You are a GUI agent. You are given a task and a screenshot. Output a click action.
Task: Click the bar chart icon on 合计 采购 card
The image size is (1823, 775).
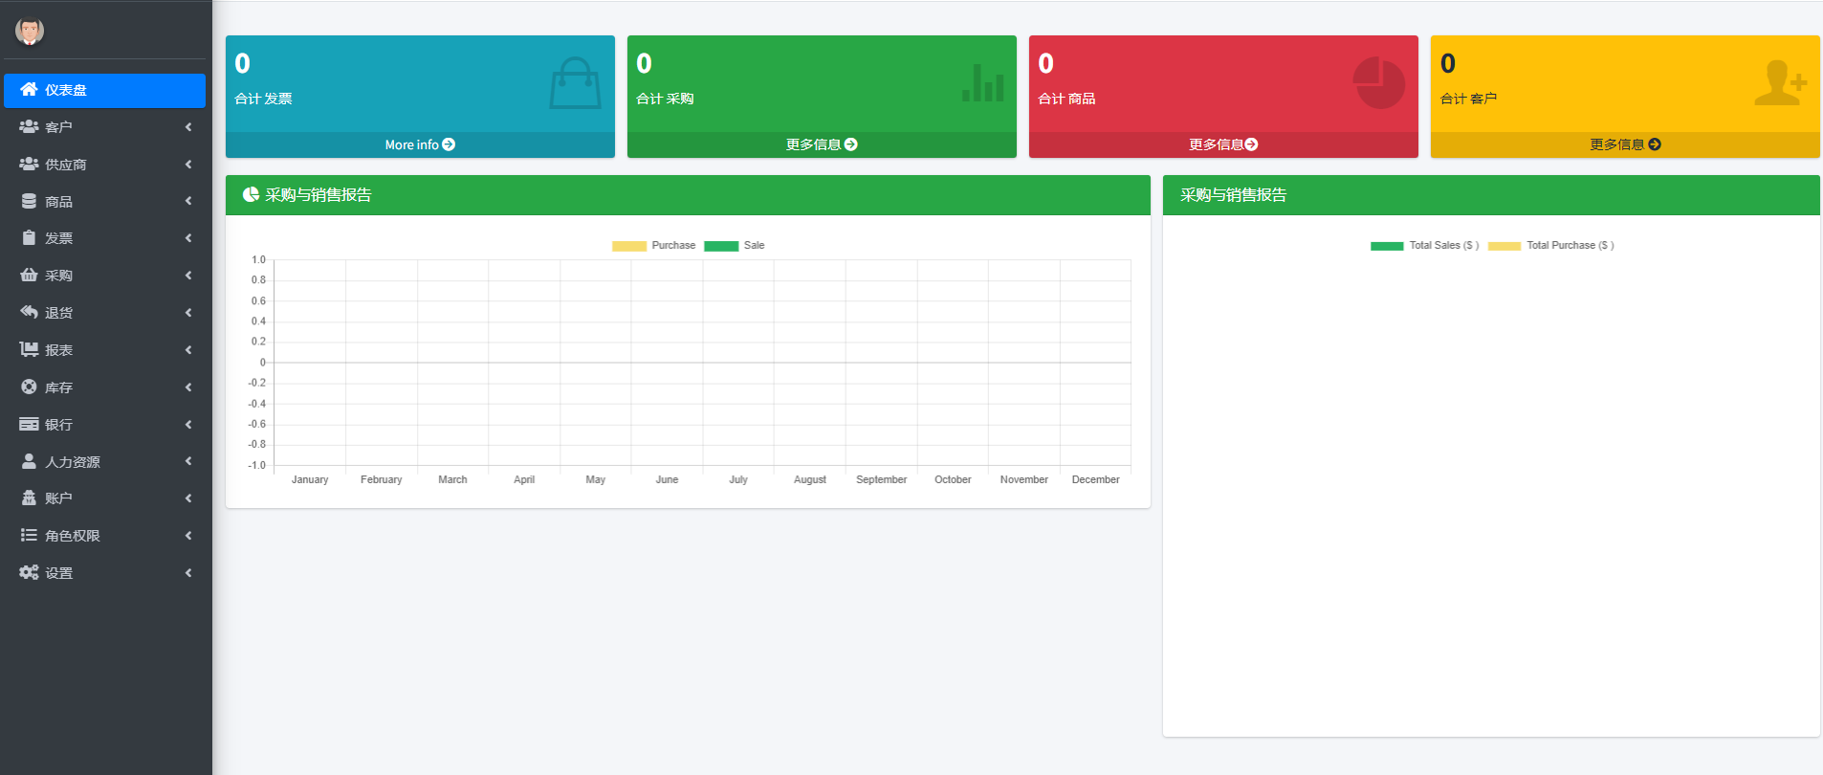983,83
